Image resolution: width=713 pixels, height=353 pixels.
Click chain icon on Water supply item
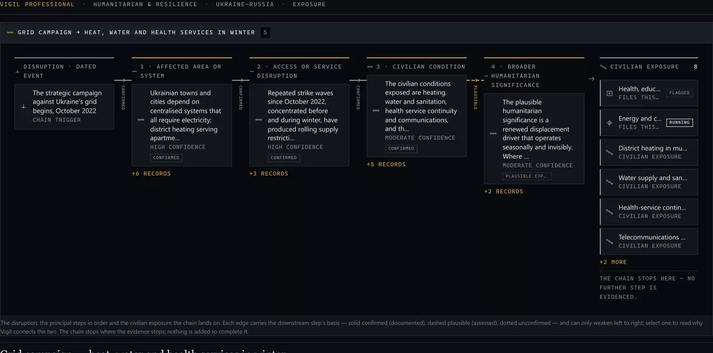click(x=609, y=182)
